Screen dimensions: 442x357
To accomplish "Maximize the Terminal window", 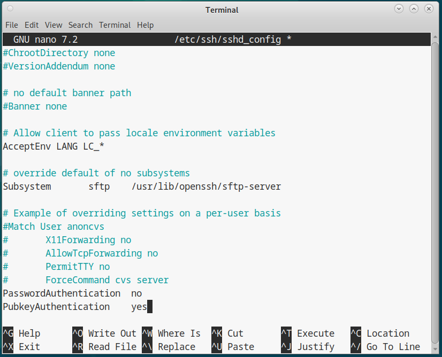I will pyautogui.click(x=414, y=10).
